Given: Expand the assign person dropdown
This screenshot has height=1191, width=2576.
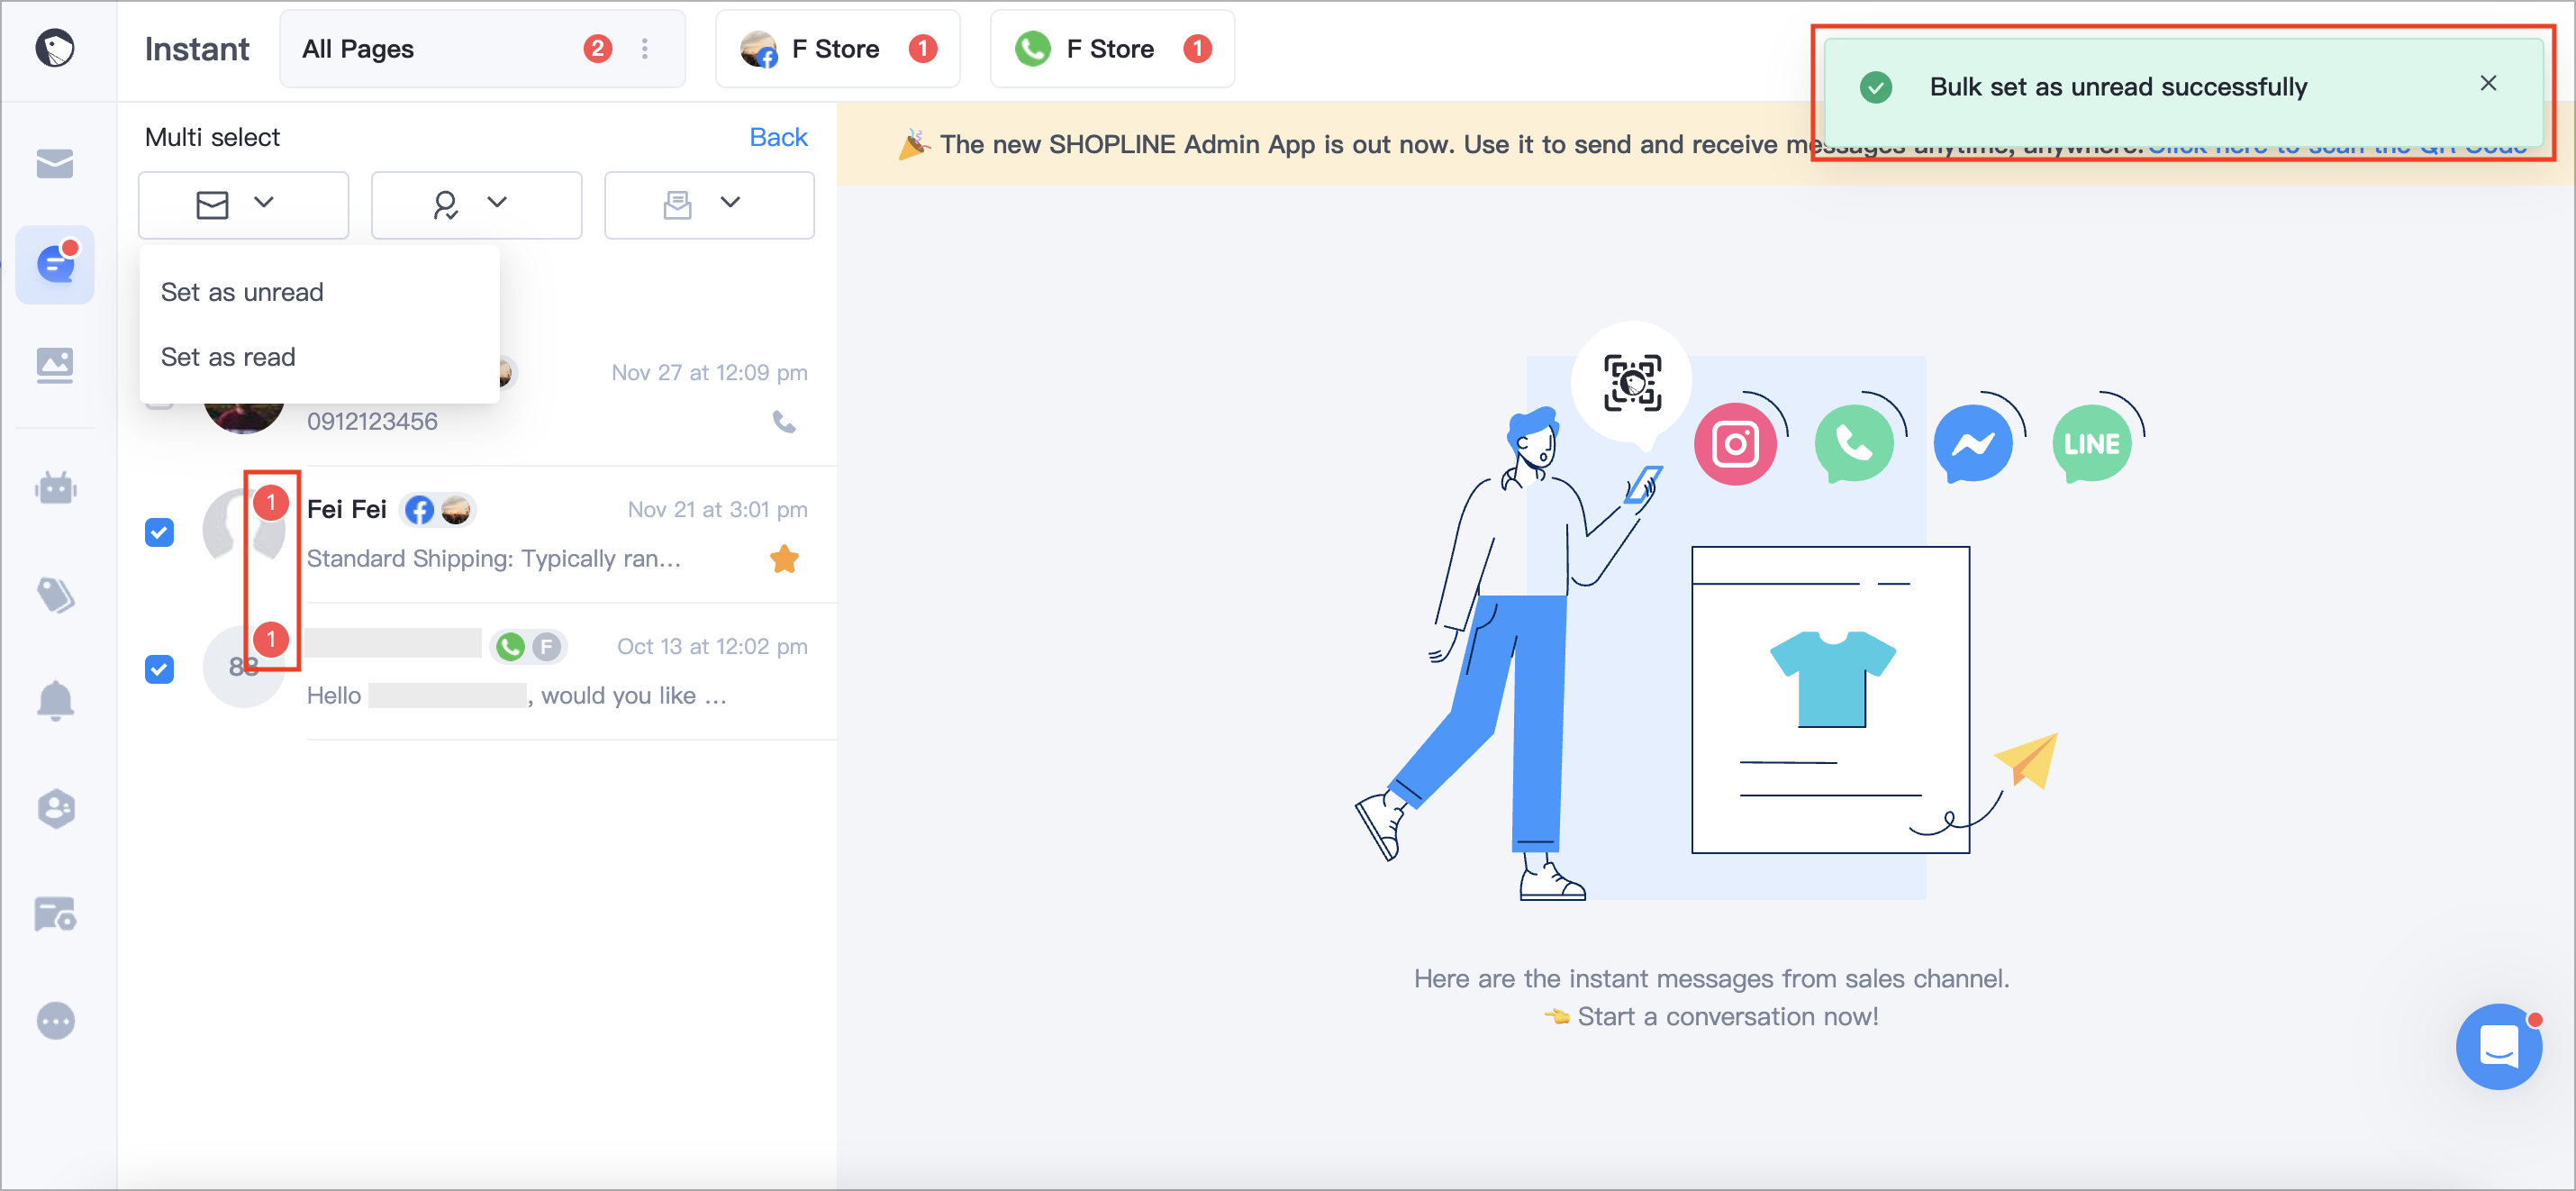Looking at the screenshot, I should point(476,204).
